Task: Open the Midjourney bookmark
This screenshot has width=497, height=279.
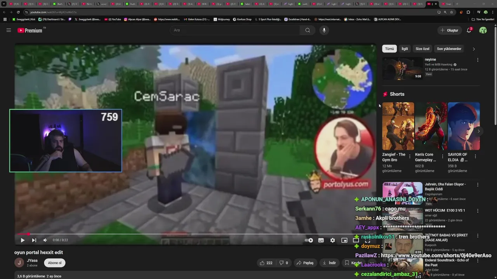Action: [222, 19]
